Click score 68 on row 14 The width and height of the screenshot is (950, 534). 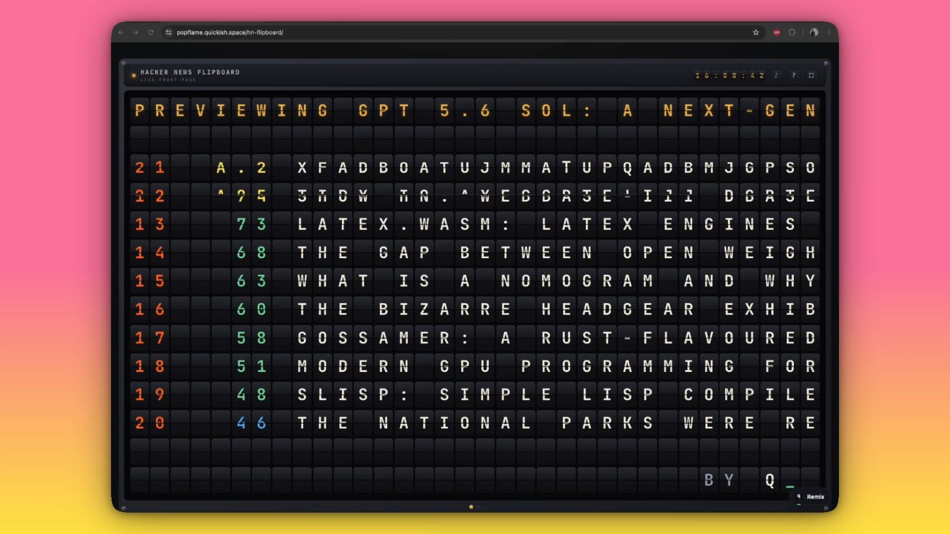point(251,253)
